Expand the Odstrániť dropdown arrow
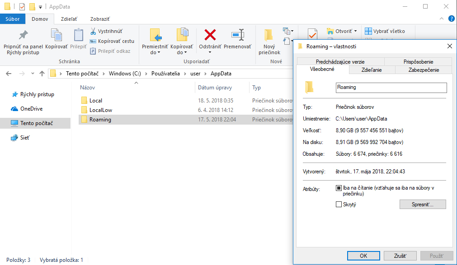The height and width of the screenshot is (265, 457). [x=210, y=53]
